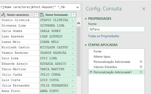Expand the formula bar with the chevron
151x94 pixels.
77,7
